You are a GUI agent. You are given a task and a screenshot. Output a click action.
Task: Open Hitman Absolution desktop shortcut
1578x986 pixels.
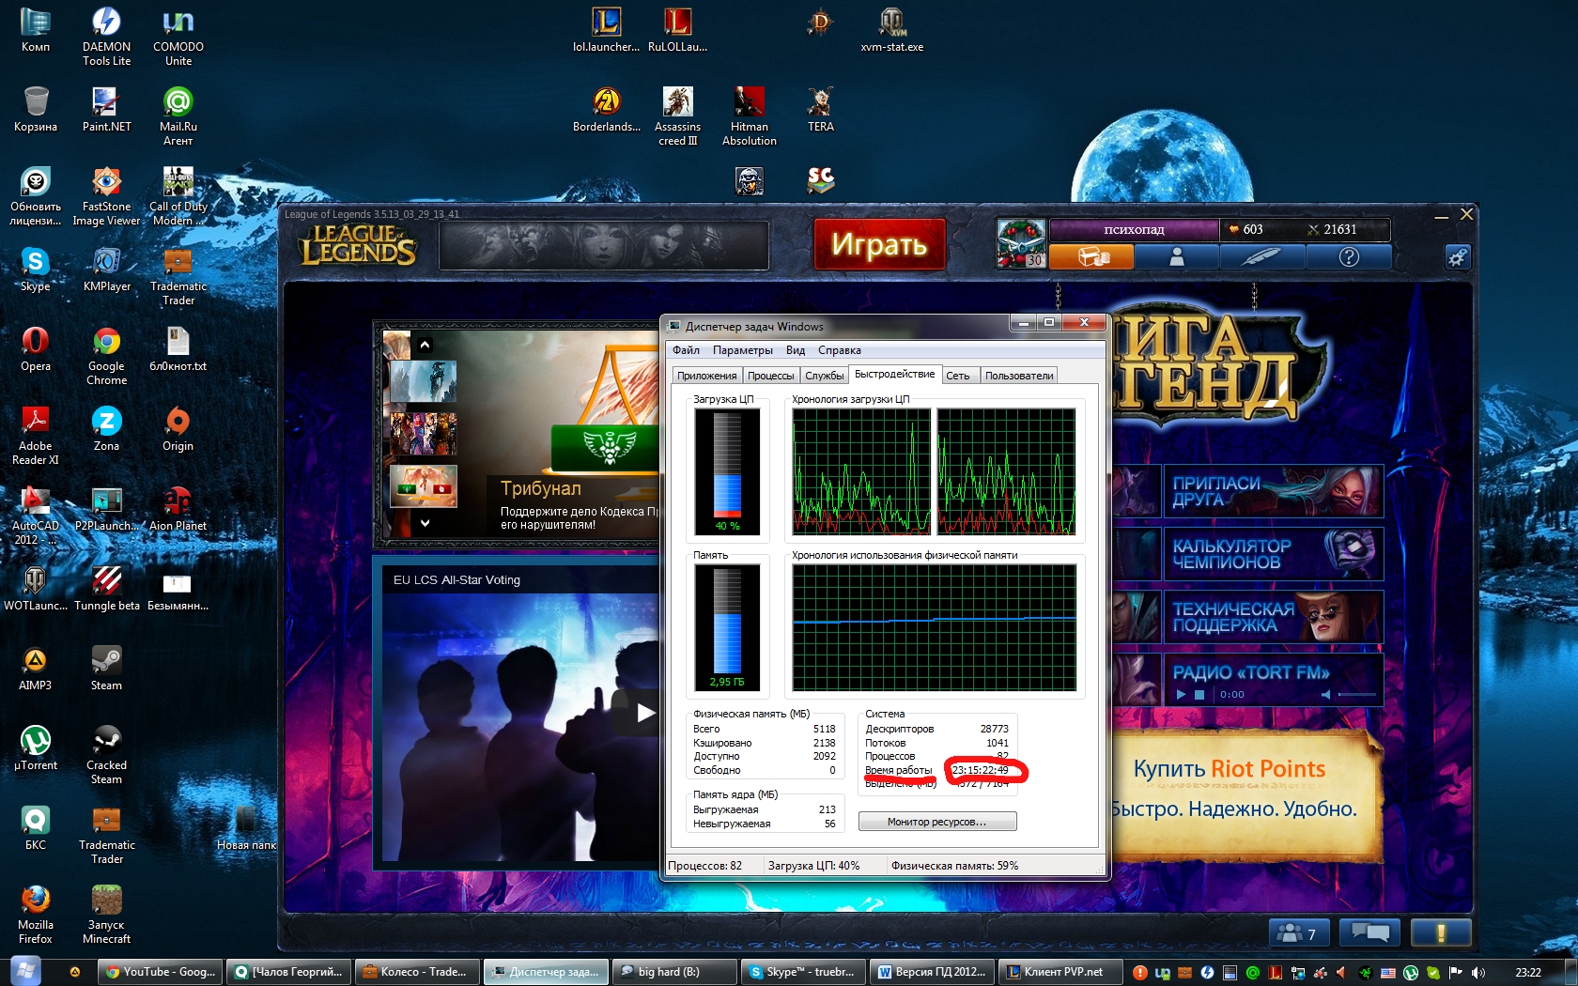point(750,116)
